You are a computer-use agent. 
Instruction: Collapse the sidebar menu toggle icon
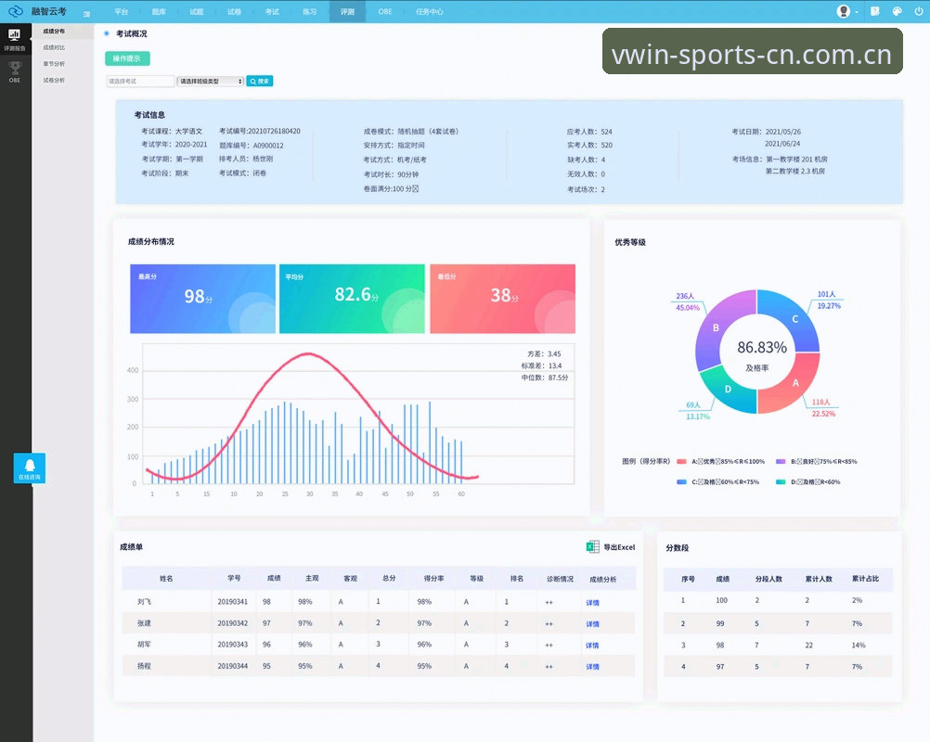(86, 13)
